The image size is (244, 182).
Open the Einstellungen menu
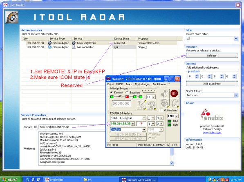[142, 84]
